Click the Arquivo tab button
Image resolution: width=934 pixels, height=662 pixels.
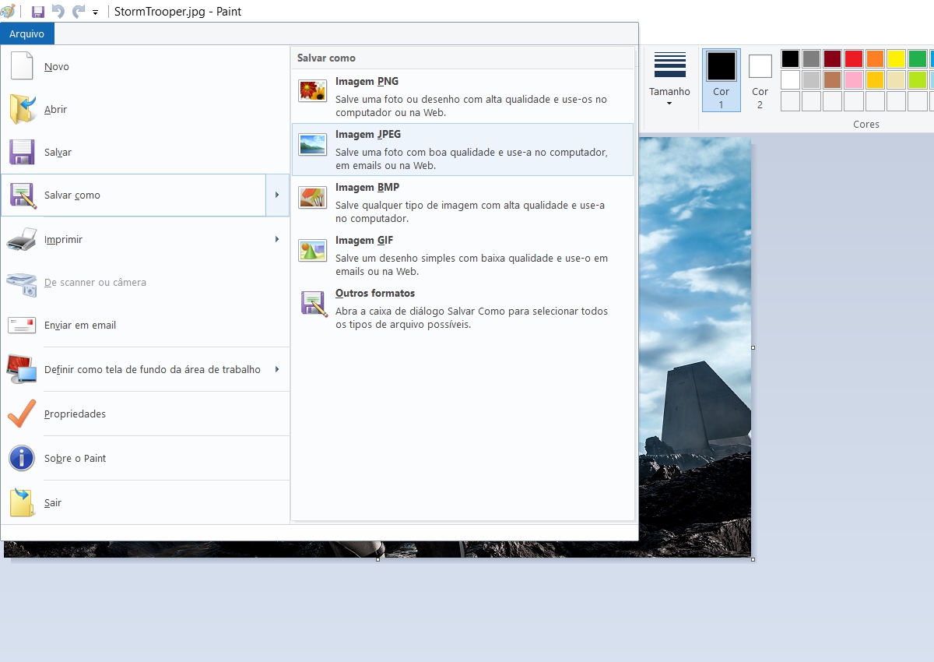coord(27,33)
